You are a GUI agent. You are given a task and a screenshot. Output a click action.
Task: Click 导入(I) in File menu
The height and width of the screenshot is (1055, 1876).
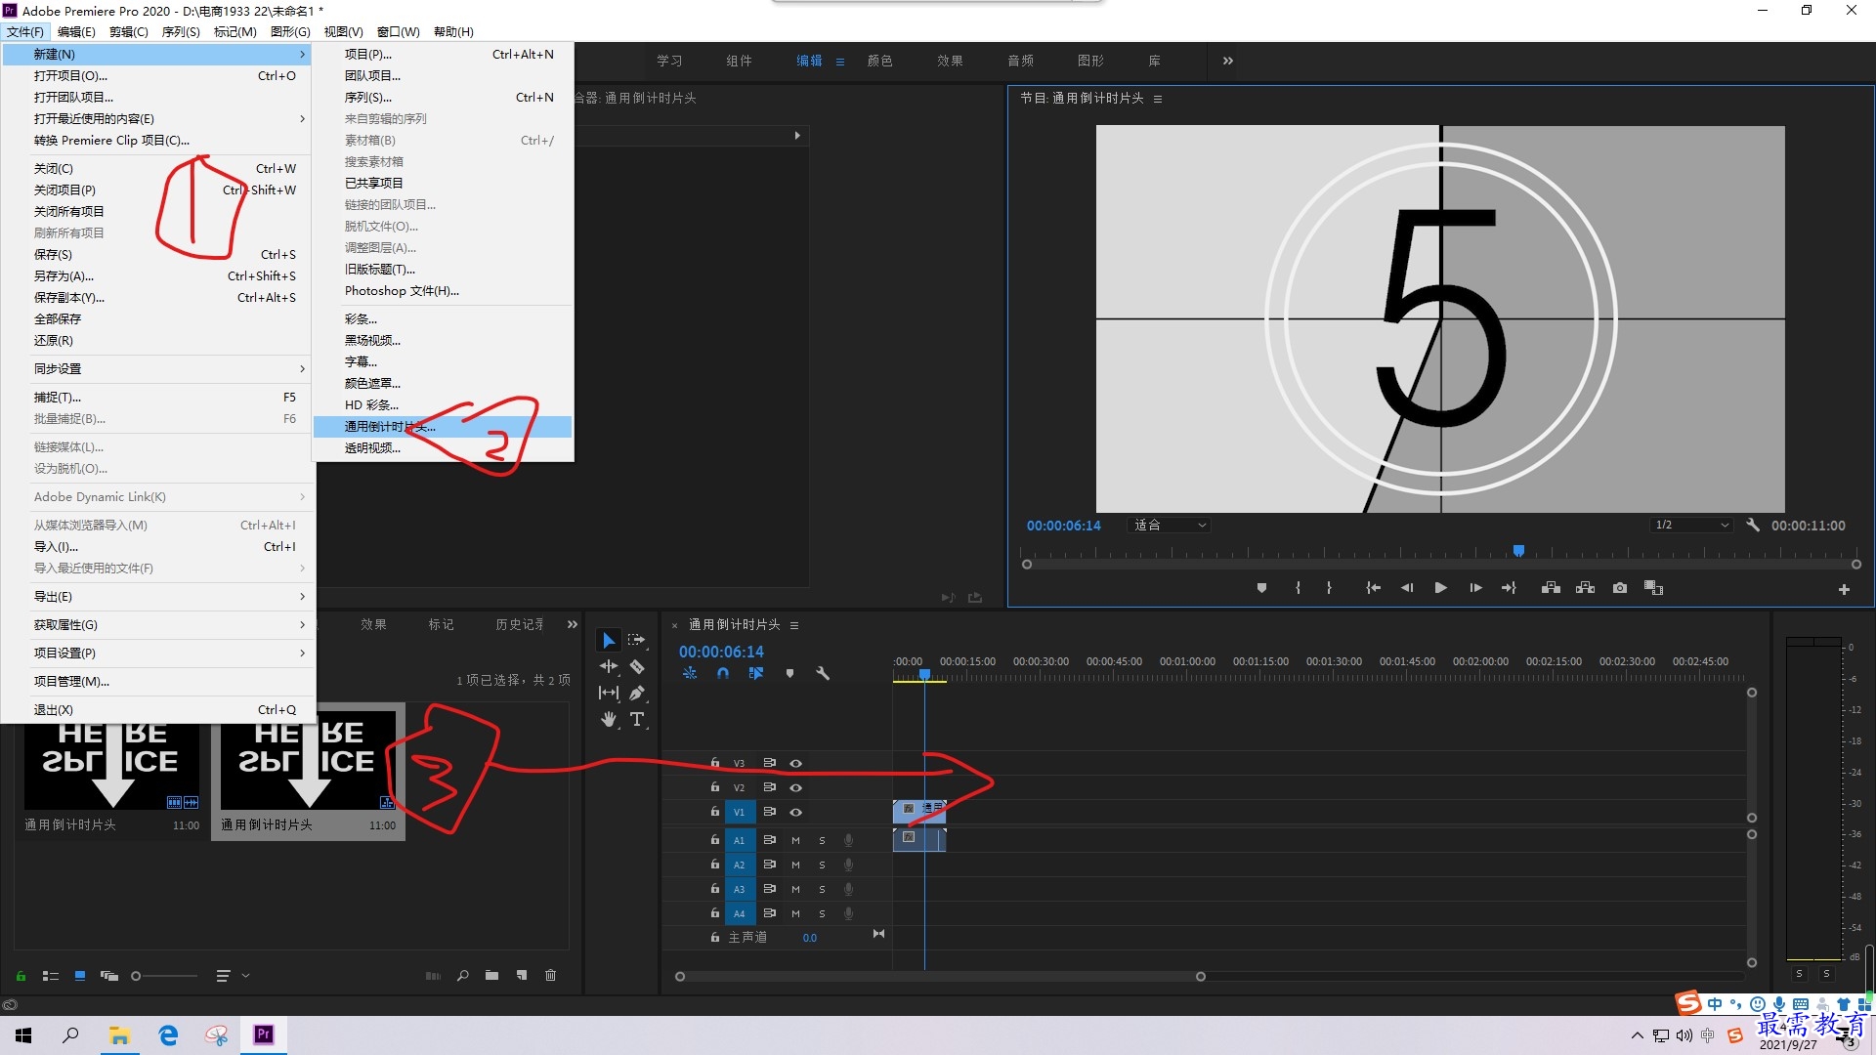coord(158,546)
